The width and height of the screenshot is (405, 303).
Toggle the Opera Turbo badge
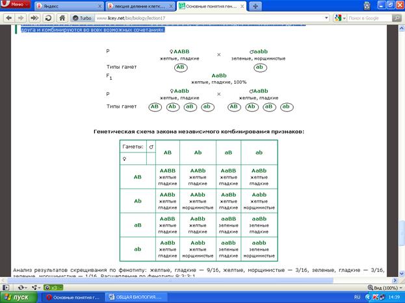point(82,18)
